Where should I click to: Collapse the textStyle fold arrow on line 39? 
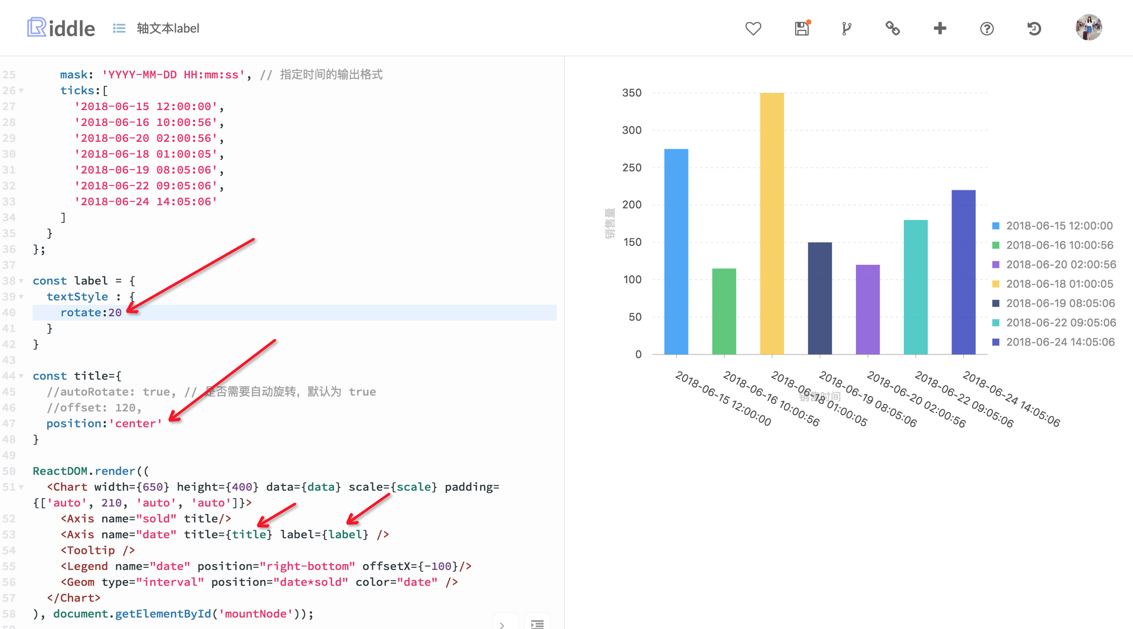21,297
